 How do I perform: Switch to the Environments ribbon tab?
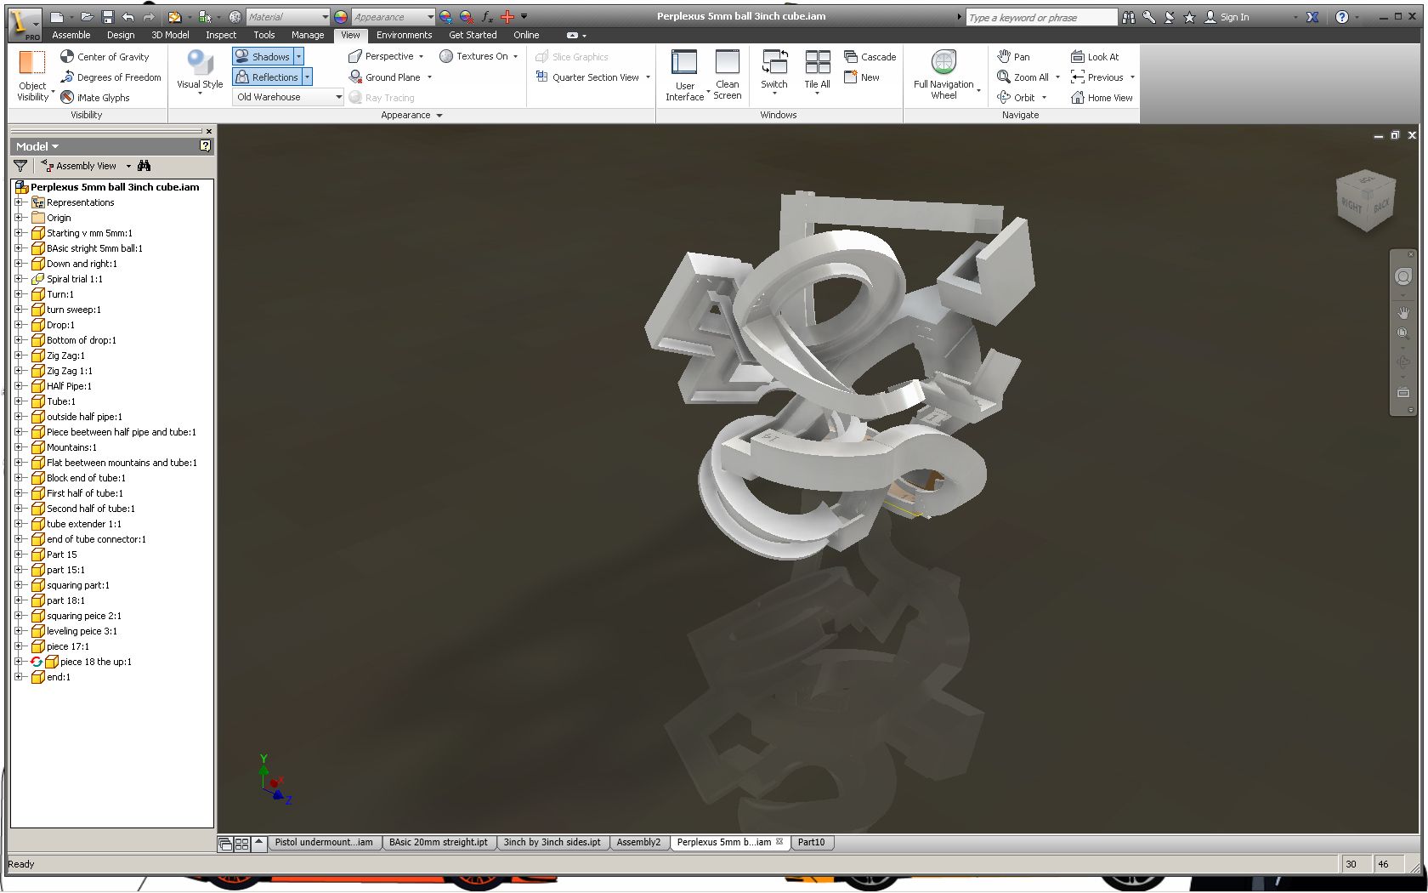click(404, 35)
